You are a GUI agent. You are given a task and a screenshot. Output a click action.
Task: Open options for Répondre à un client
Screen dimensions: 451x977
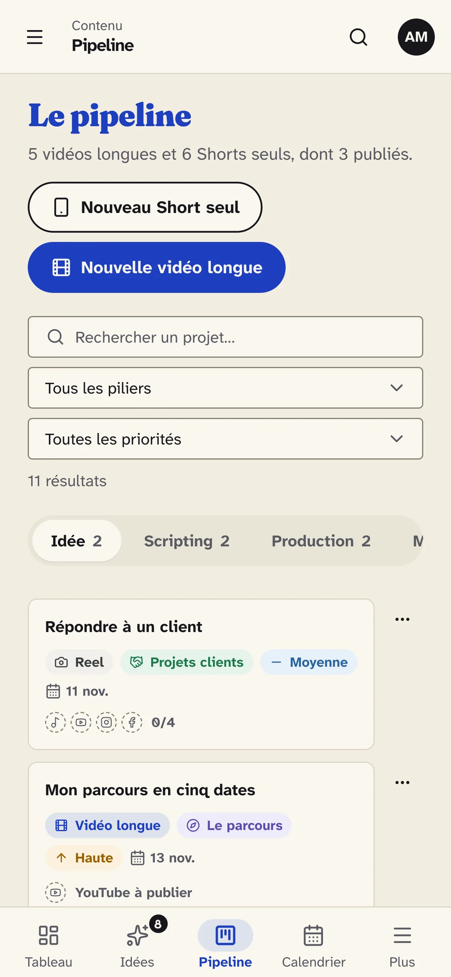click(x=402, y=619)
